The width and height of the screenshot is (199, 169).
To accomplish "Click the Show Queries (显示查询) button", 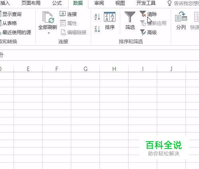I will [11, 14].
